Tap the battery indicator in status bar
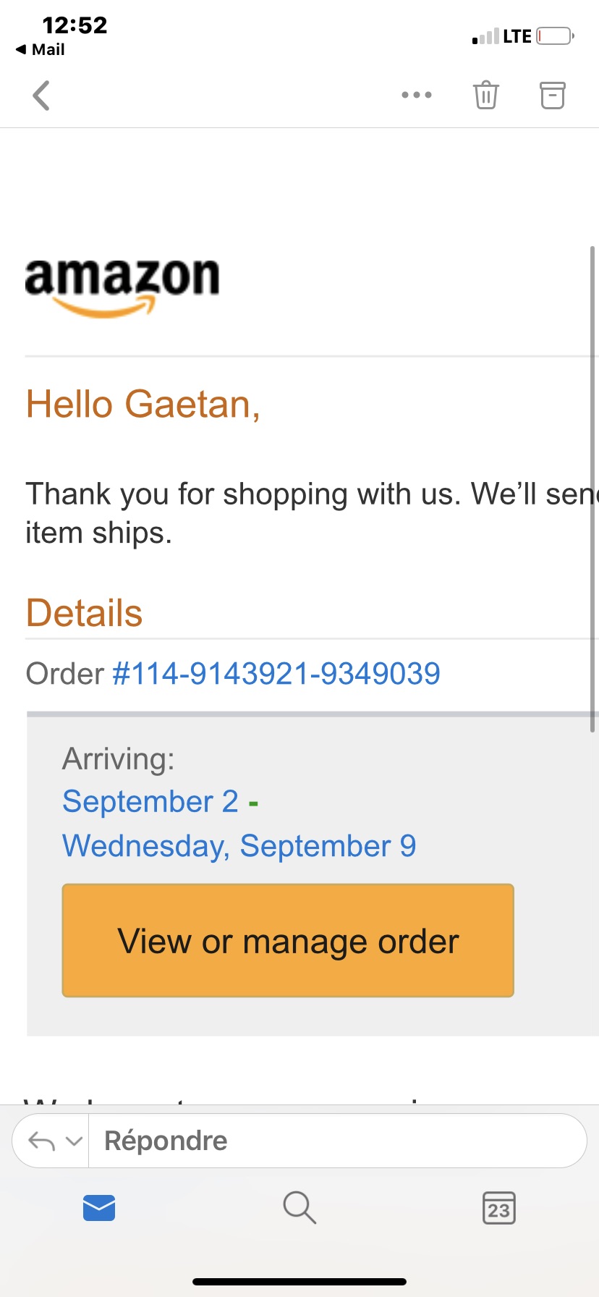 [x=555, y=35]
